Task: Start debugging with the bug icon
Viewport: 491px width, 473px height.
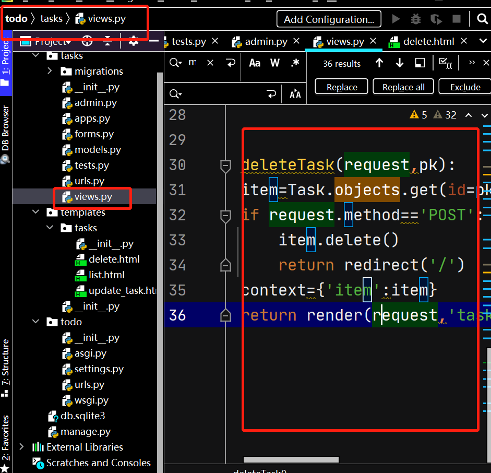Action: (416, 19)
